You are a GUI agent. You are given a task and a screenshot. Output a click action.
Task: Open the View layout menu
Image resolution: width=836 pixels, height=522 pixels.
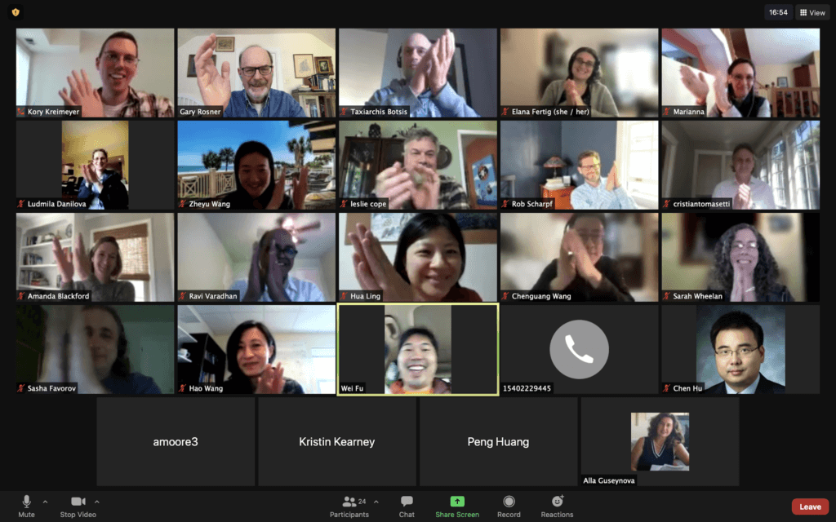(812, 12)
